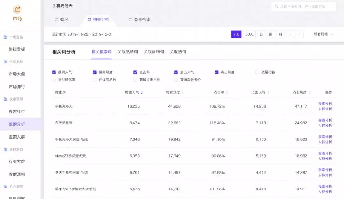This screenshot has height=199, width=344.
Task: Open 市场大盘 in the sidebar
Action: pyautogui.click(x=17, y=74)
